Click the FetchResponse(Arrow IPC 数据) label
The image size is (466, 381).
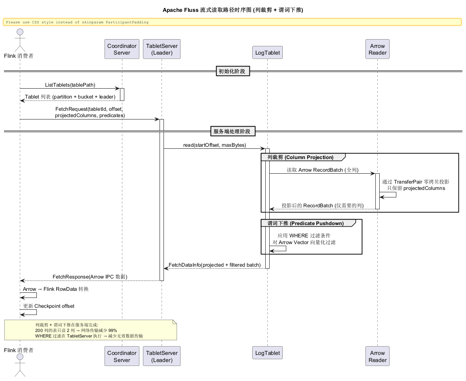pos(90,277)
